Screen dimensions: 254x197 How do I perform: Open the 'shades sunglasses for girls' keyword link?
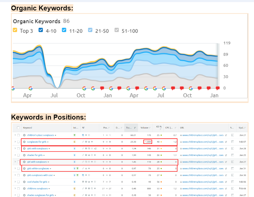(x=41, y=195)
